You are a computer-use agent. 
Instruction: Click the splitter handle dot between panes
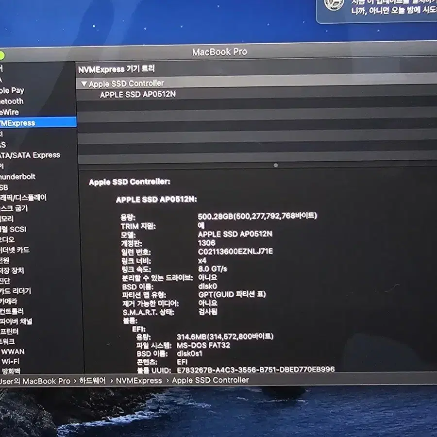point(276,165)
